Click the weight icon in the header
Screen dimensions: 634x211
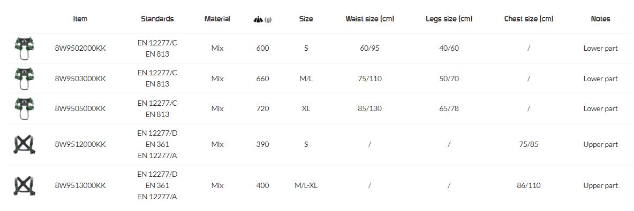(x=258, y=19)
